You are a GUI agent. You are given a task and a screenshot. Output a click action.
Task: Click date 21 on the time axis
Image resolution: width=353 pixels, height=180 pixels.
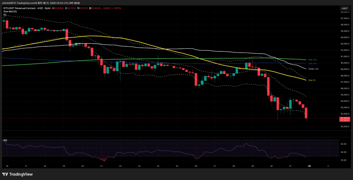(x=102, y=166)
